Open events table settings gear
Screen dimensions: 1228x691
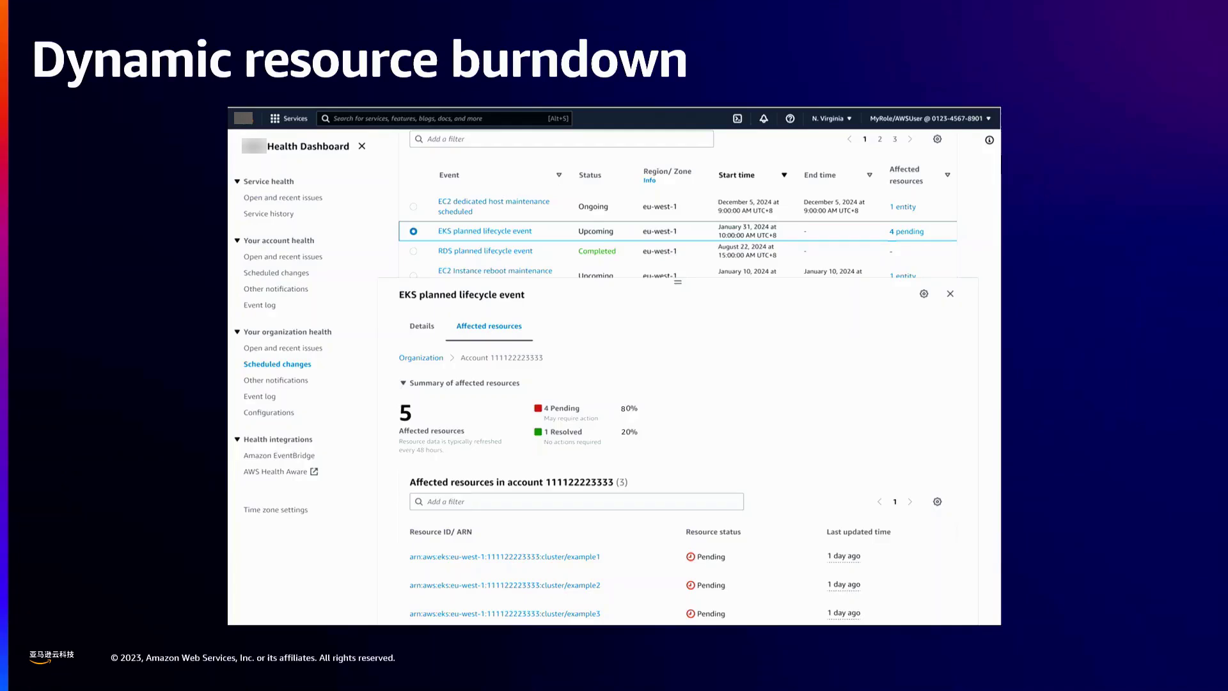[x=937, y=139]
